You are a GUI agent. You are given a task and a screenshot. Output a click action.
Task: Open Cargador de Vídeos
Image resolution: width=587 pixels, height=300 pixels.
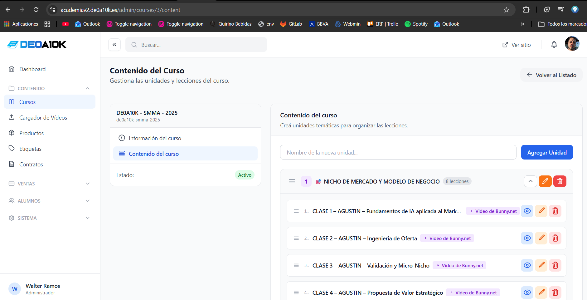(x=49, y=117)
